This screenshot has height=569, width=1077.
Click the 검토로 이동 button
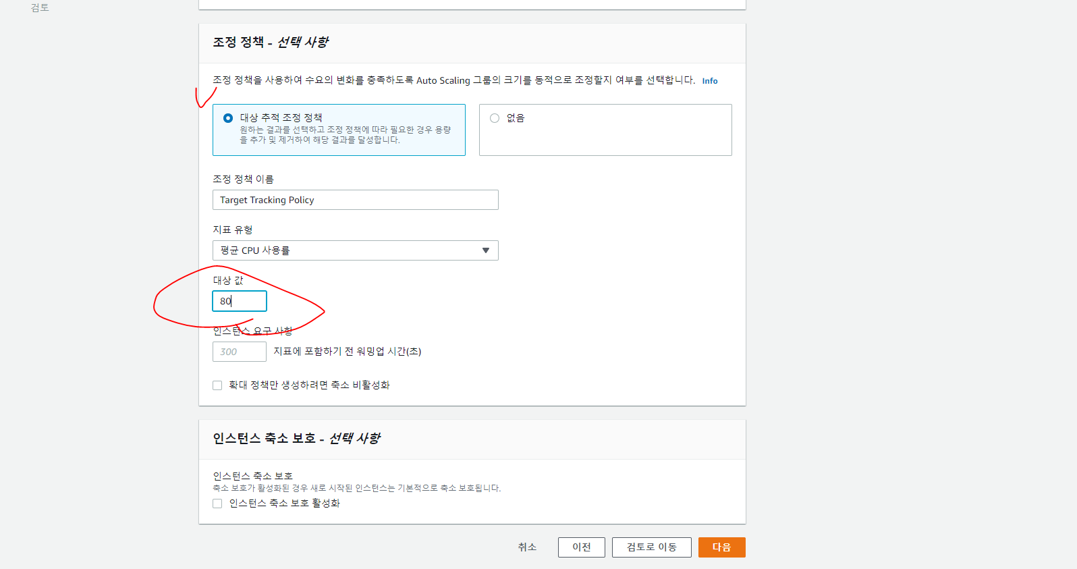click(x=651, y=547)
